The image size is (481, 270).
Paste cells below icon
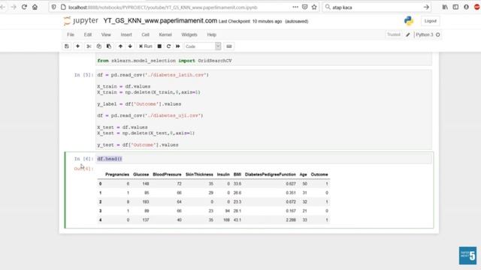[x=109, y=46]
